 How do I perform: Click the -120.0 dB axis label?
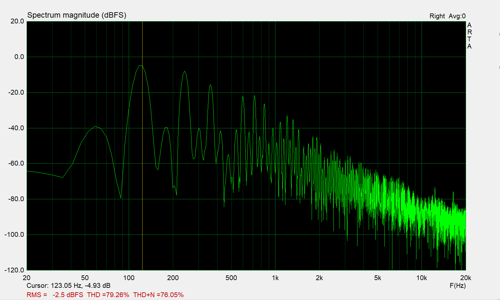pos(14,270)
